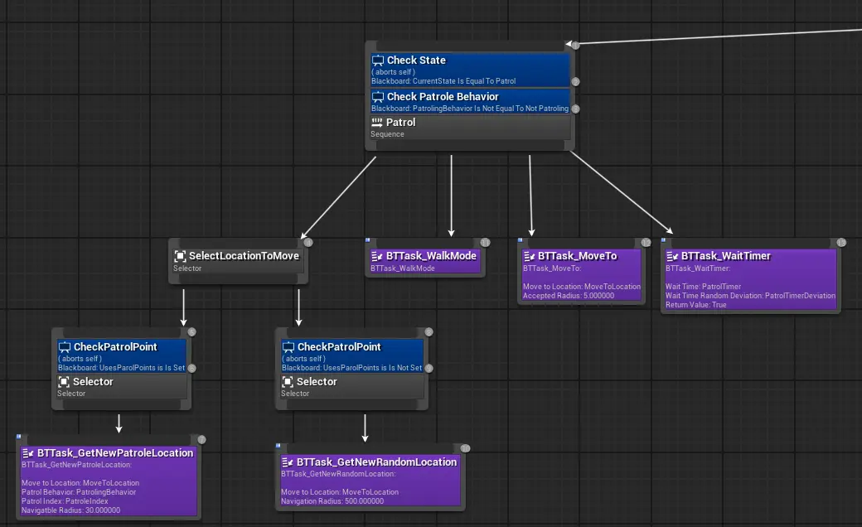Click Selector icon under 'Is Not Set' decorator
Screen dimensions: 862x527
click(288, 382)
